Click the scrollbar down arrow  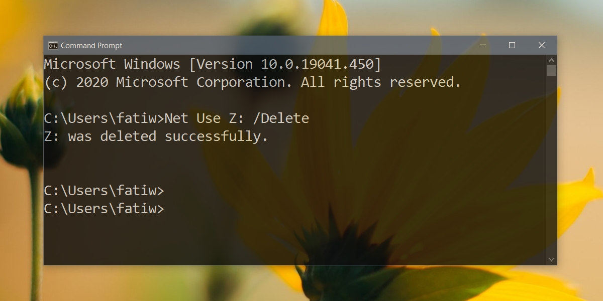click(x=551, y=260)
